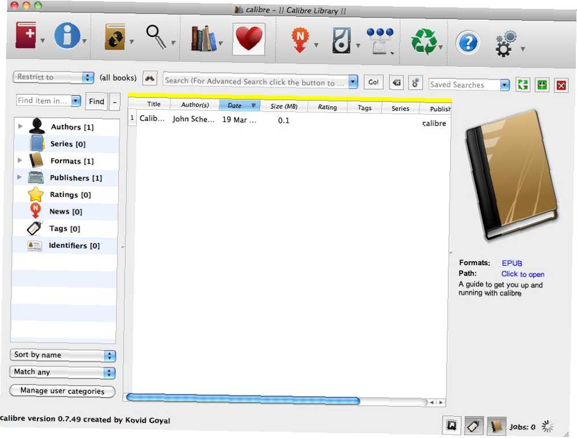Click the scroll left arrow of book list
The image size is (577, 438).
coord(432,402)
